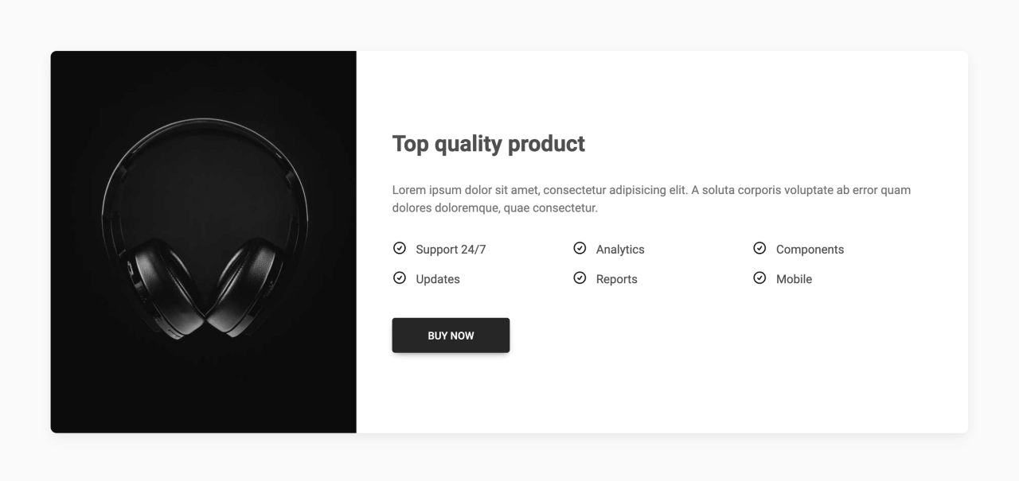
Task: Select the Mobile feature label
Action: click(x=794, y=280)
